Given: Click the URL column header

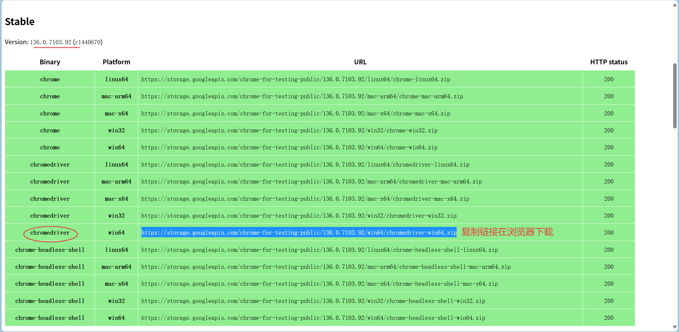Looking at the screenshot, I should [x=360, y=62].
